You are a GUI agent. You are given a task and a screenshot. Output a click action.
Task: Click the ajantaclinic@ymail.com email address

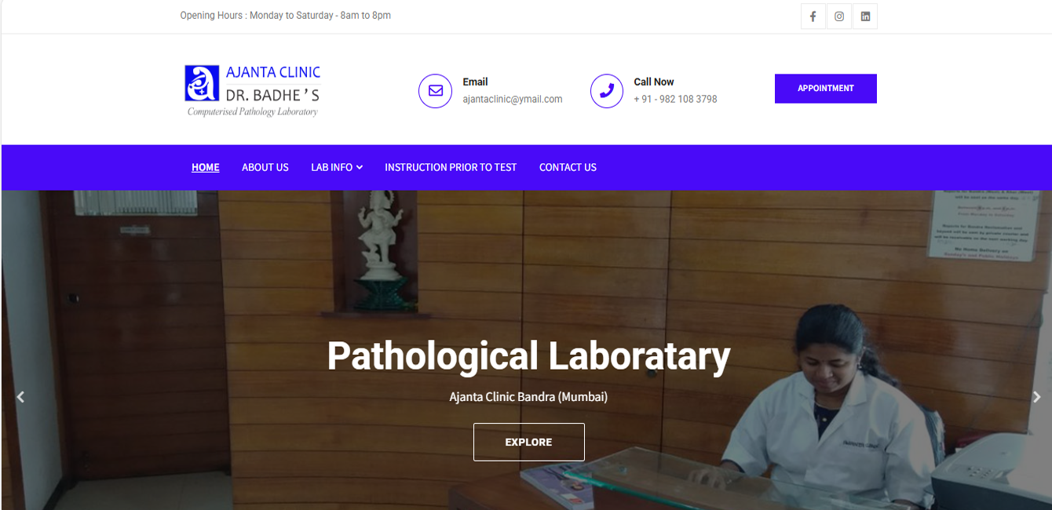(513, 100)
